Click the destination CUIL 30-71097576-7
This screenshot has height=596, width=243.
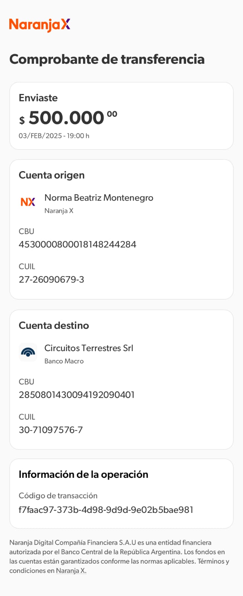pos(51,430)
